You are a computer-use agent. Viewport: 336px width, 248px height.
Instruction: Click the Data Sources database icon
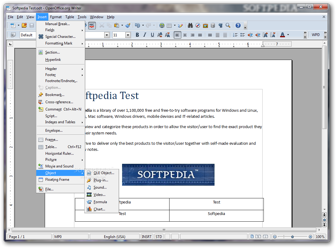pos(213,25)
